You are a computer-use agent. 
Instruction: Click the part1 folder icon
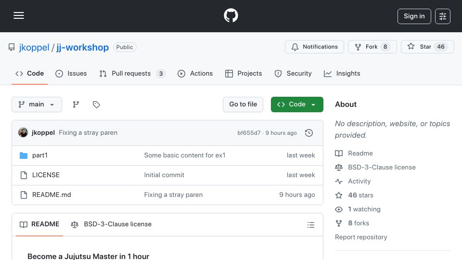click(x=24, y=156)
